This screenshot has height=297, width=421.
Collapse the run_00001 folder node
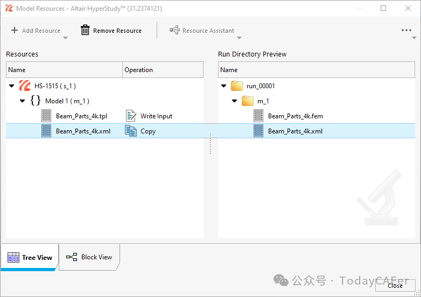[223, 86]
